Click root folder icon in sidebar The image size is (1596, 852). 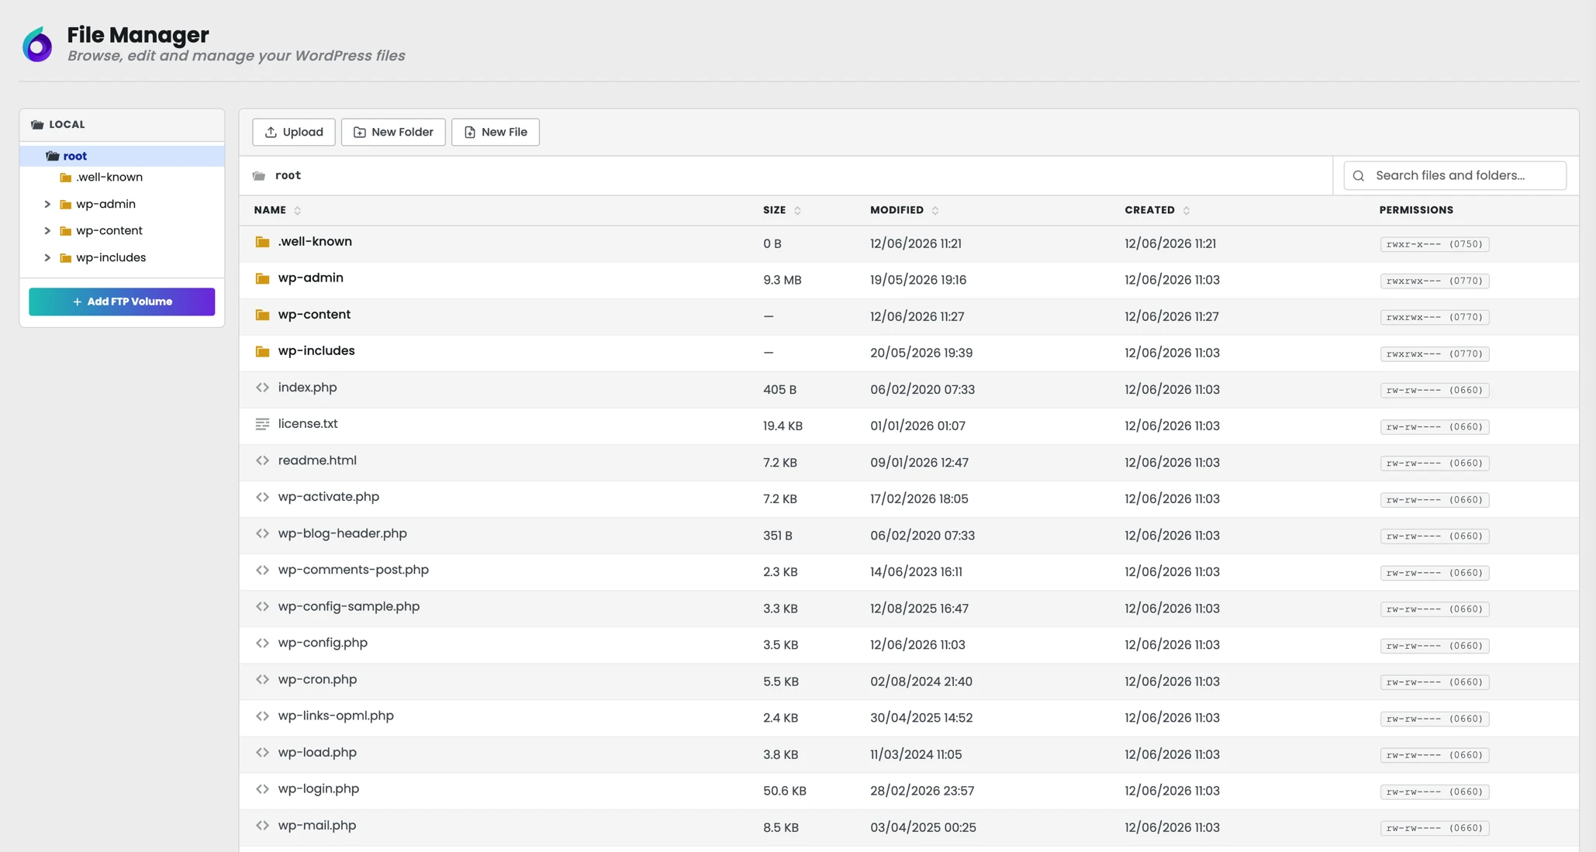[x=52, y=156]
